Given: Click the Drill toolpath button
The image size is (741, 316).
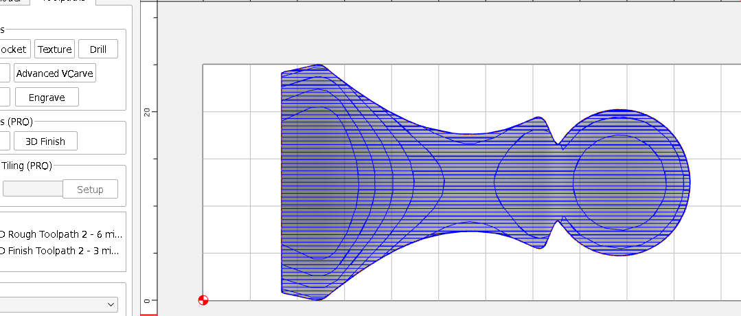Looking at the screenshot, I should [x=98, y=49].
